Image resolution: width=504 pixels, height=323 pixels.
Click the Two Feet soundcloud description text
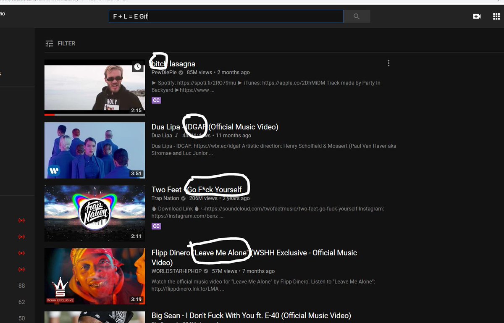[x=268, y=212]
